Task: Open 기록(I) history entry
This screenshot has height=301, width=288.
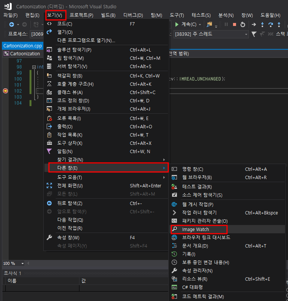Action: tap(227, 254)
